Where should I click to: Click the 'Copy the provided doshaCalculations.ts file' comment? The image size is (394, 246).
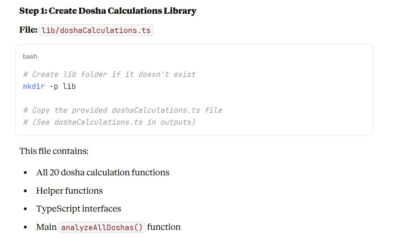[122, 110]
